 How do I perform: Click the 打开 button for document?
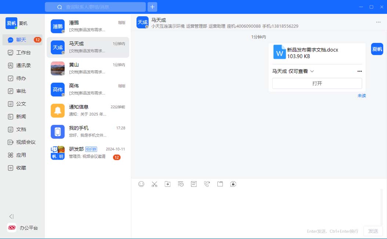(x=317, y=83)
